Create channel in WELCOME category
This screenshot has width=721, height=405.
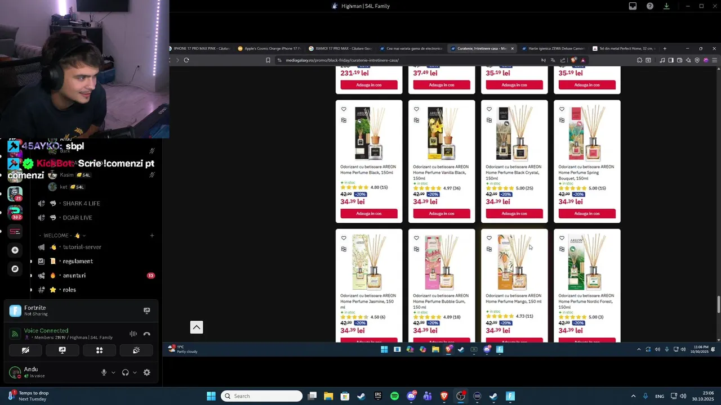click(152, 236)
